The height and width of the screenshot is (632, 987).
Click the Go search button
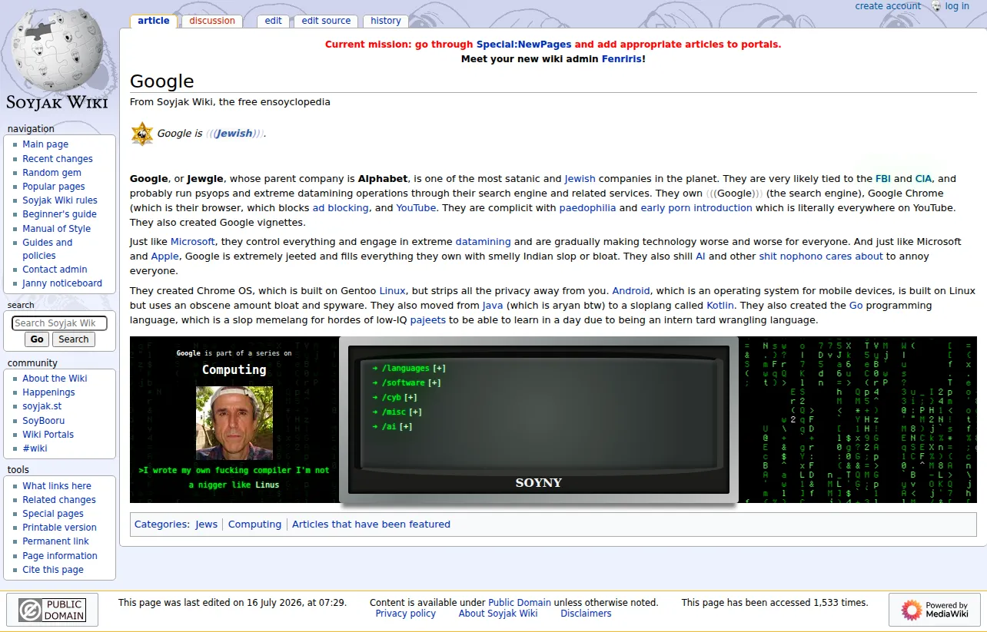tap(37, 339)
